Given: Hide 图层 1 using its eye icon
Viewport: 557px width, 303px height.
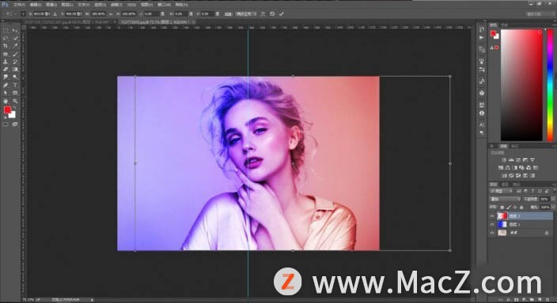Looking at the screenshot, I should (492, 224).
